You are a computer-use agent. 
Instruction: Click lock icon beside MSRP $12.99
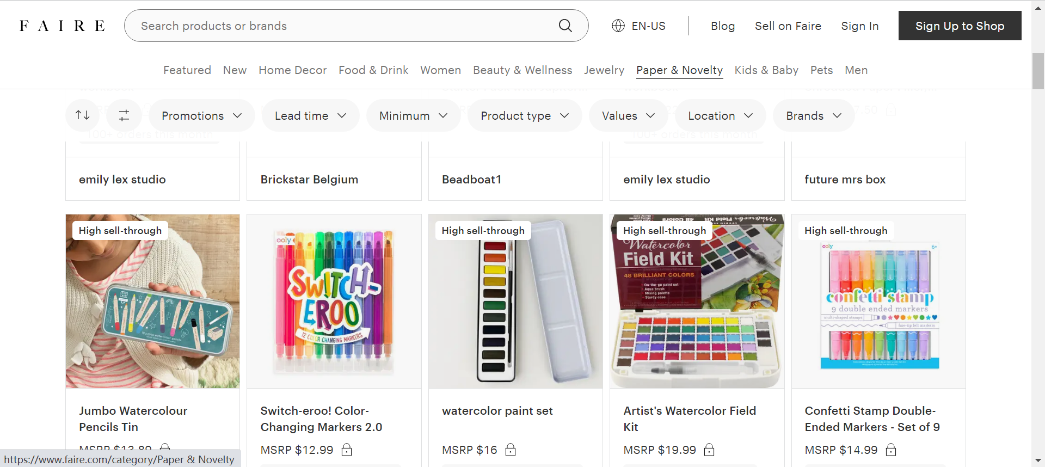(x=347, y=450)
